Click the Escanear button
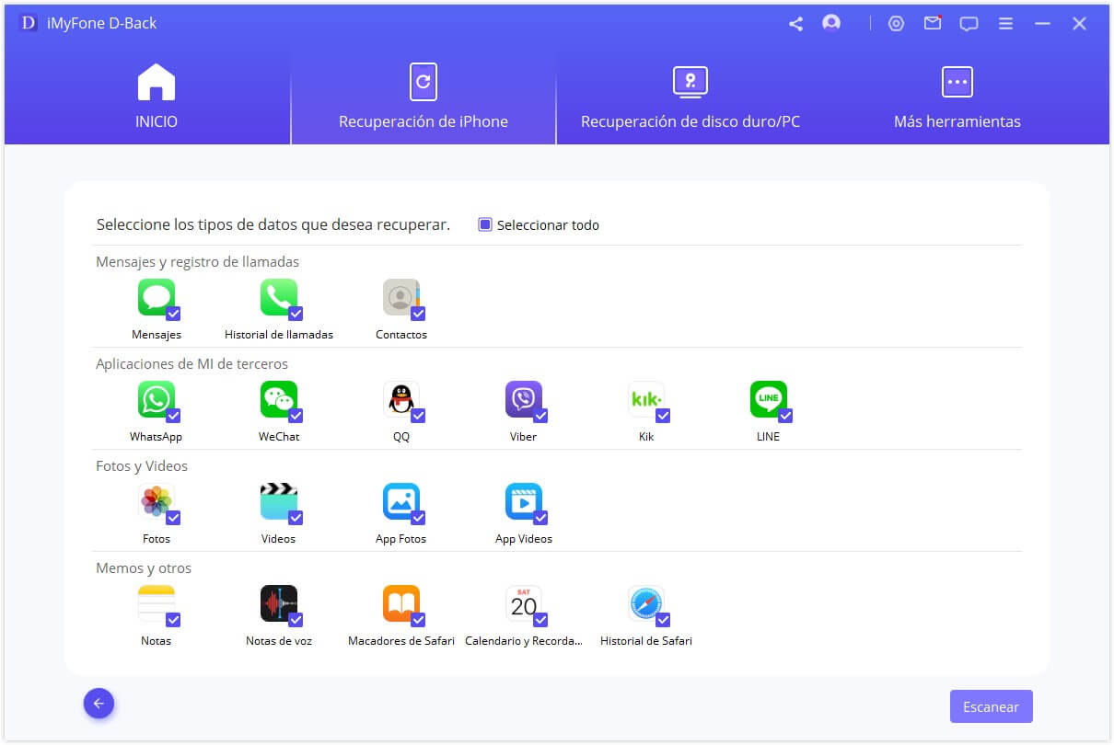1114x745 pixels. [x=991, y=706]
